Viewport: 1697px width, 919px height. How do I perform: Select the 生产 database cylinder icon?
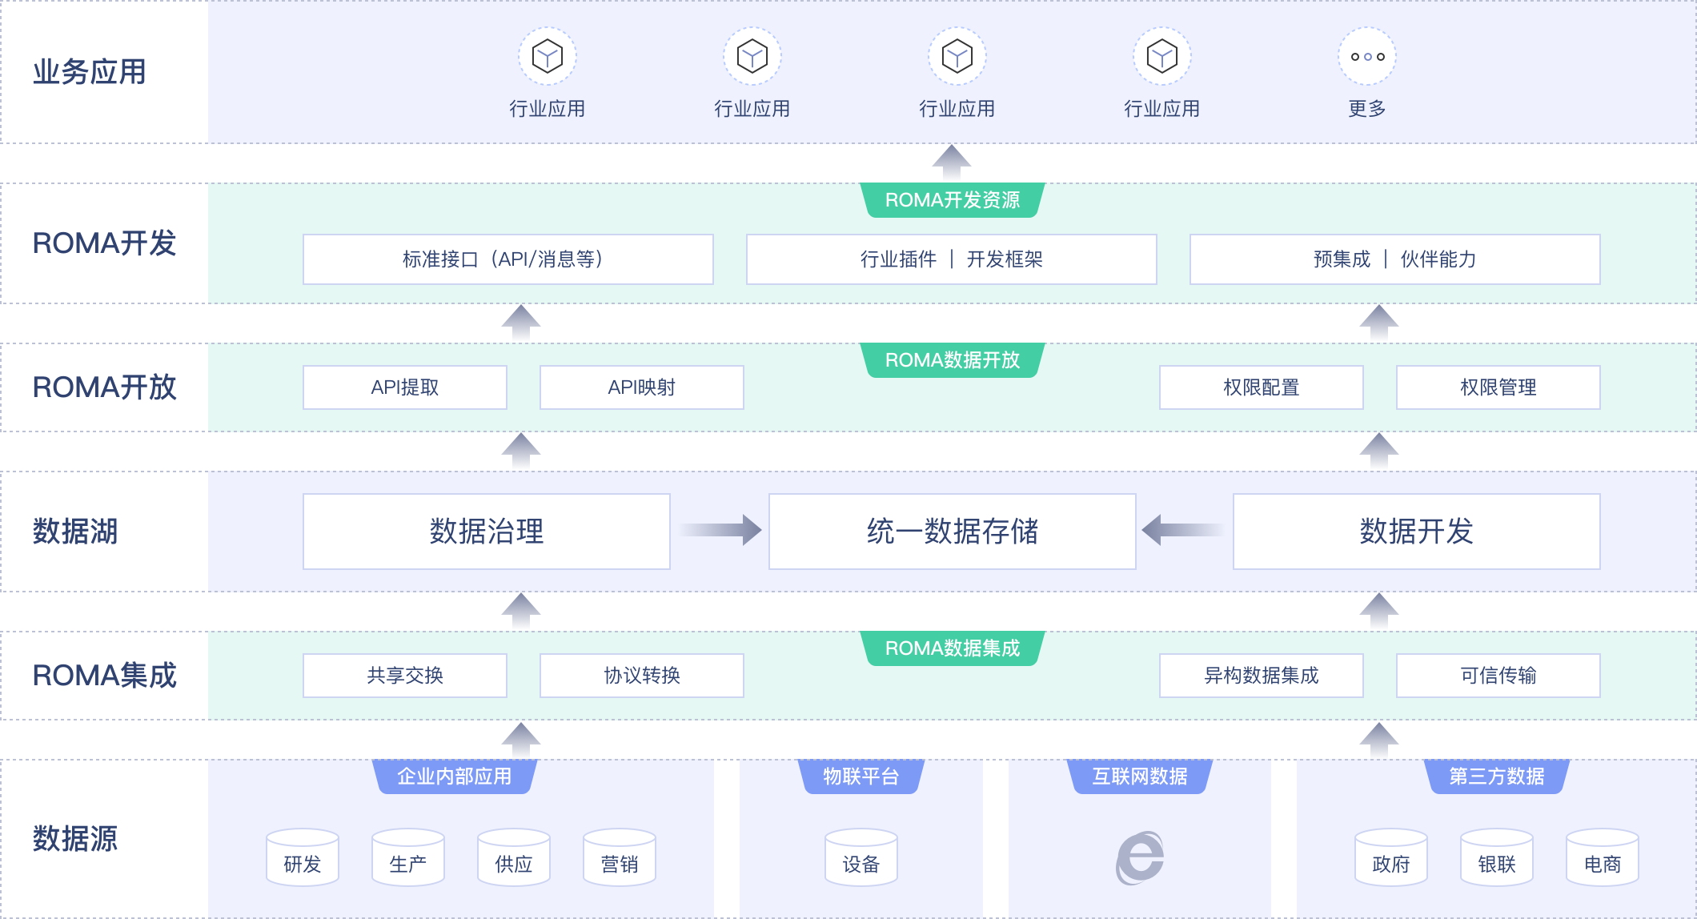tap(408, 857)
